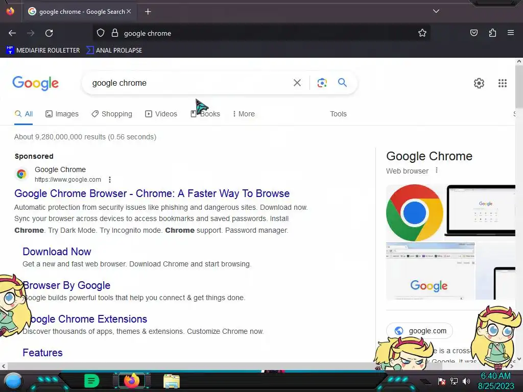Click the https://www.google.com ad URL
The height and width of the screenshot is (392, 523).
coord(68,179)
